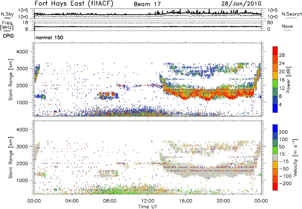The height and width of the screenshot is (209, 302).
Task: Click the "80" Nave axis tick label
Action: (x=270, y=23)
